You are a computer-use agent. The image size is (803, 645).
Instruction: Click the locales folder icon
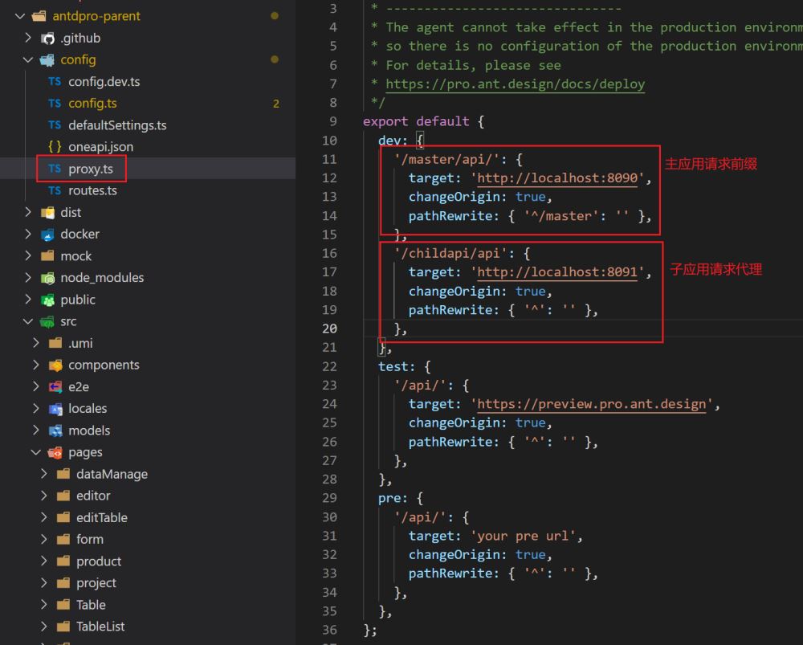[55, 409]
